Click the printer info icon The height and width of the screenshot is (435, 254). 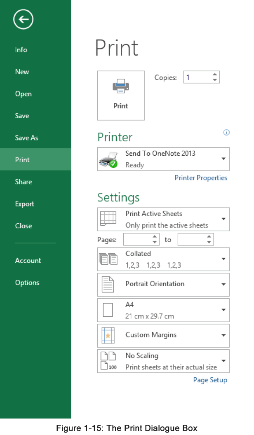point(226,132)
